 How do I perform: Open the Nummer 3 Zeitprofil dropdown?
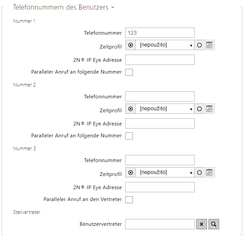coord(165,173)
